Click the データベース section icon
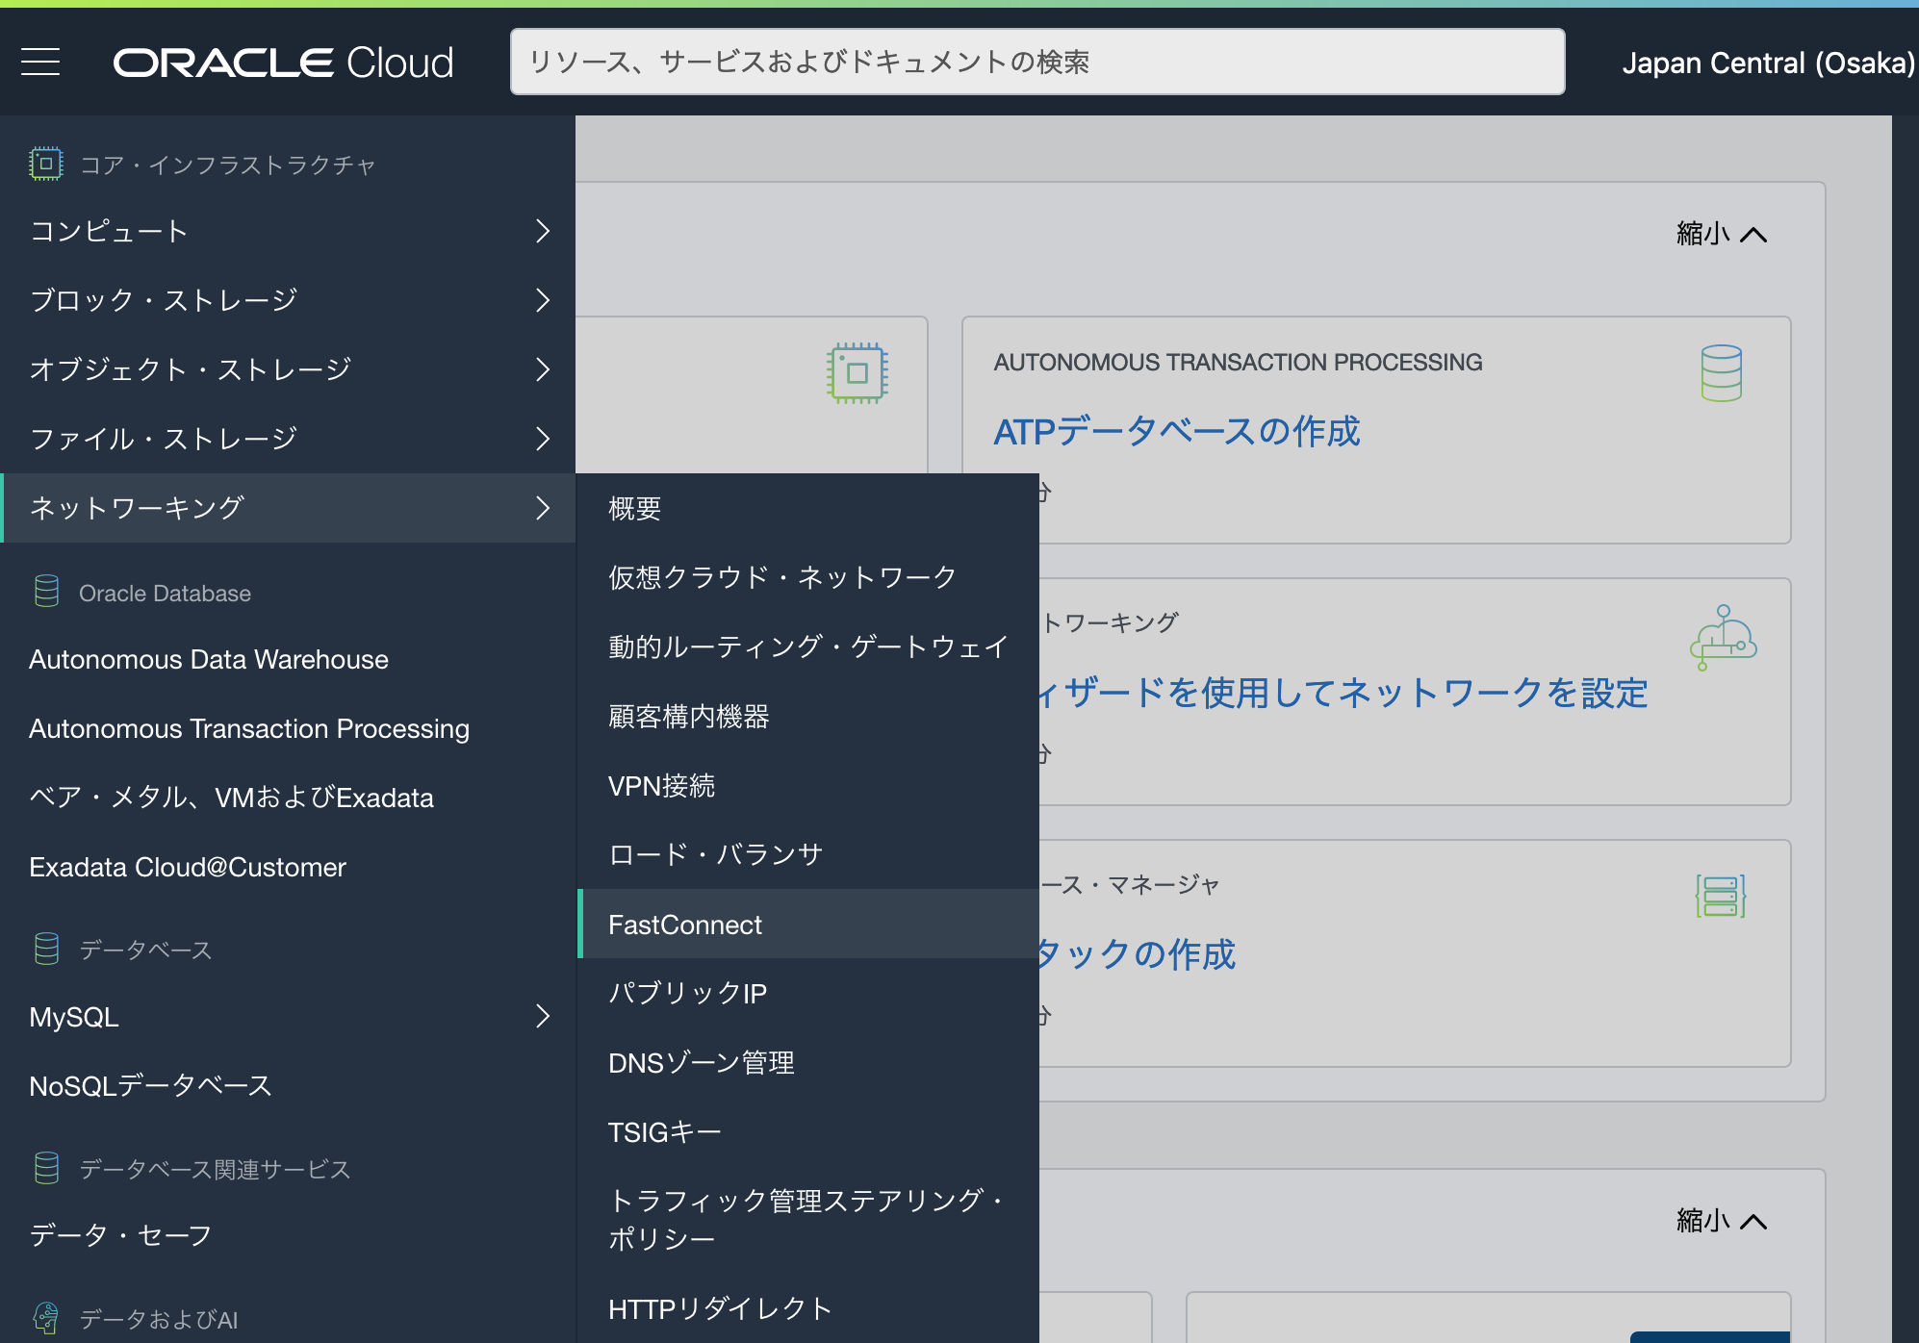This screenshot has height=1343, width=1919. [46, 949]
